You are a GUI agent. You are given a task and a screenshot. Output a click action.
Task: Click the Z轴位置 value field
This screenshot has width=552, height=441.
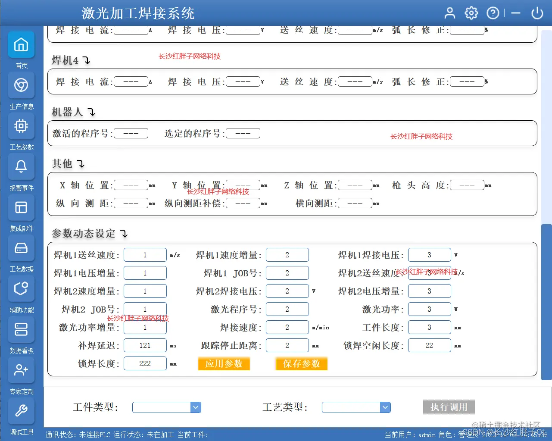[x=355, y=185]
